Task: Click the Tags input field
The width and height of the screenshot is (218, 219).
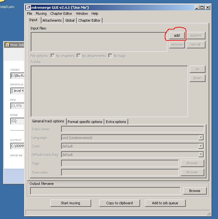Action: tap(120, 163)
